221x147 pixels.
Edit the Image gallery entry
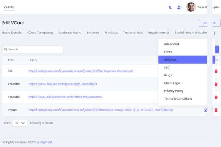point(206,110)
